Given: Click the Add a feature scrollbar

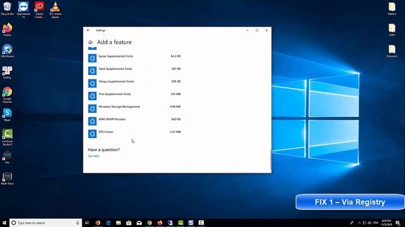Looking at the screenshot, I should coord(270,160).
